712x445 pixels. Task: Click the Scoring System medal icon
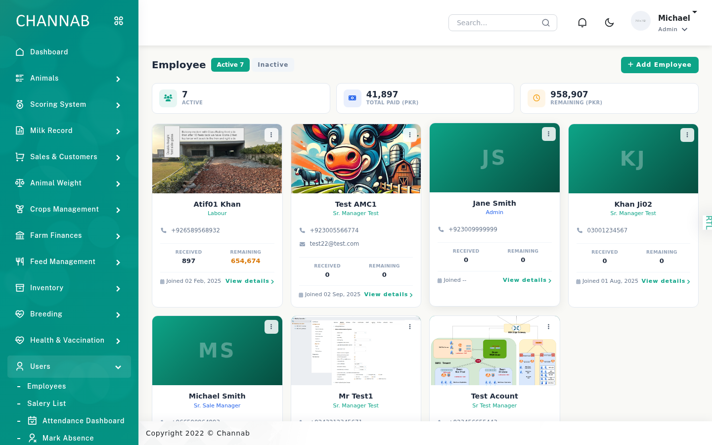coord(20,104)
